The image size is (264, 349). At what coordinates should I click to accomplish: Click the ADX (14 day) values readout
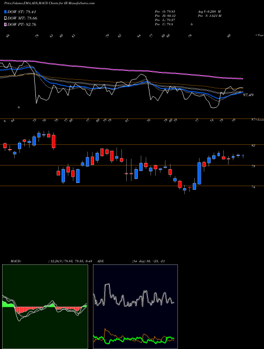click(x=148, y=261)
